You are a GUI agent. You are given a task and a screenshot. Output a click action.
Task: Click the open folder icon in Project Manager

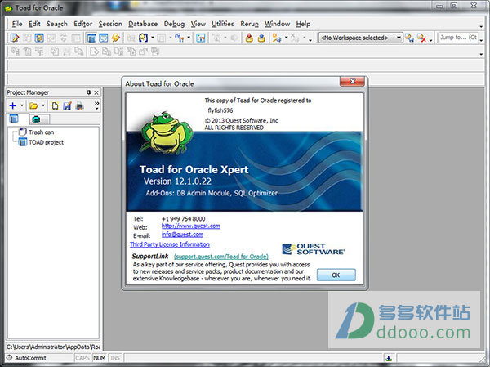[x=33, y=105]
